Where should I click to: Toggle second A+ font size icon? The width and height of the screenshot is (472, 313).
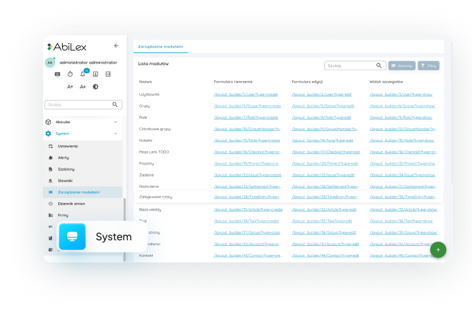[82, 87]
